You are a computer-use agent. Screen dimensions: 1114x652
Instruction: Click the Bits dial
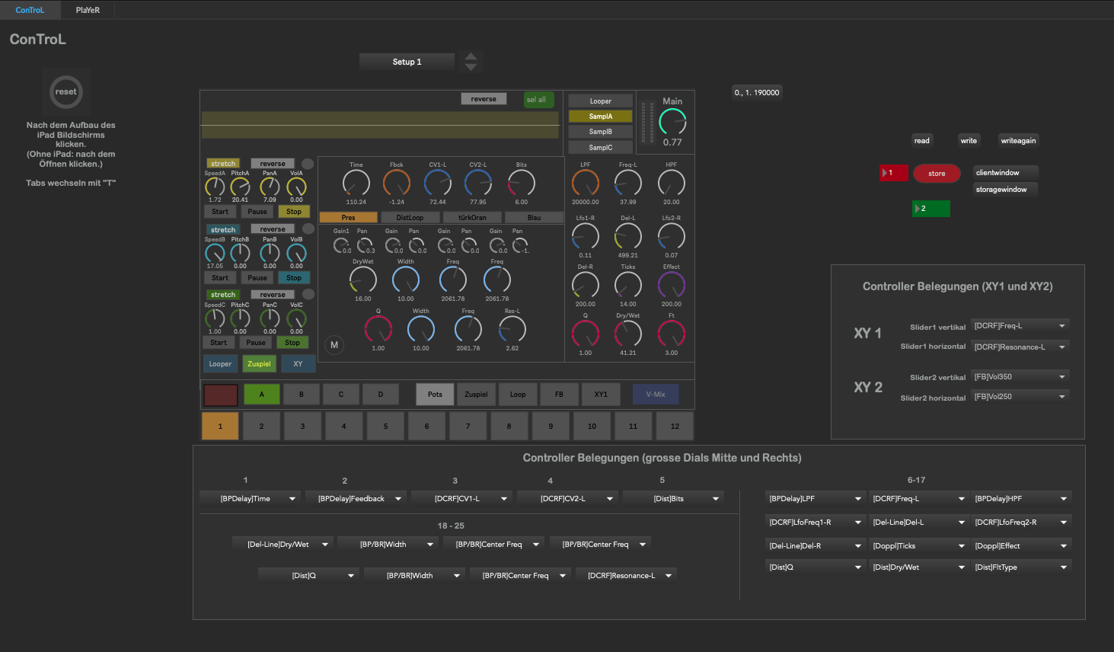click(x=522, y=183)
